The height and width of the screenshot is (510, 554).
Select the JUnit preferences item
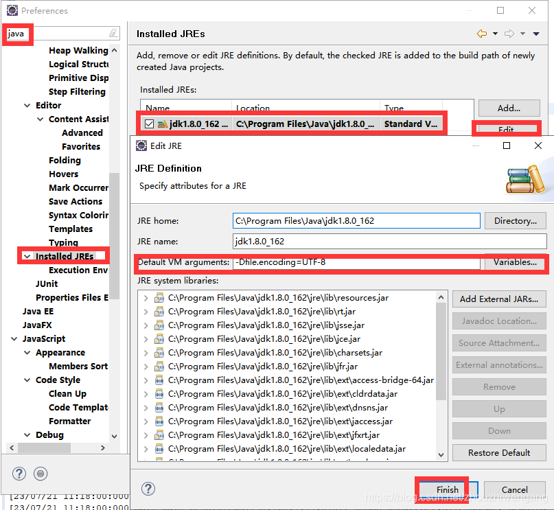click(x=47, y=283)
